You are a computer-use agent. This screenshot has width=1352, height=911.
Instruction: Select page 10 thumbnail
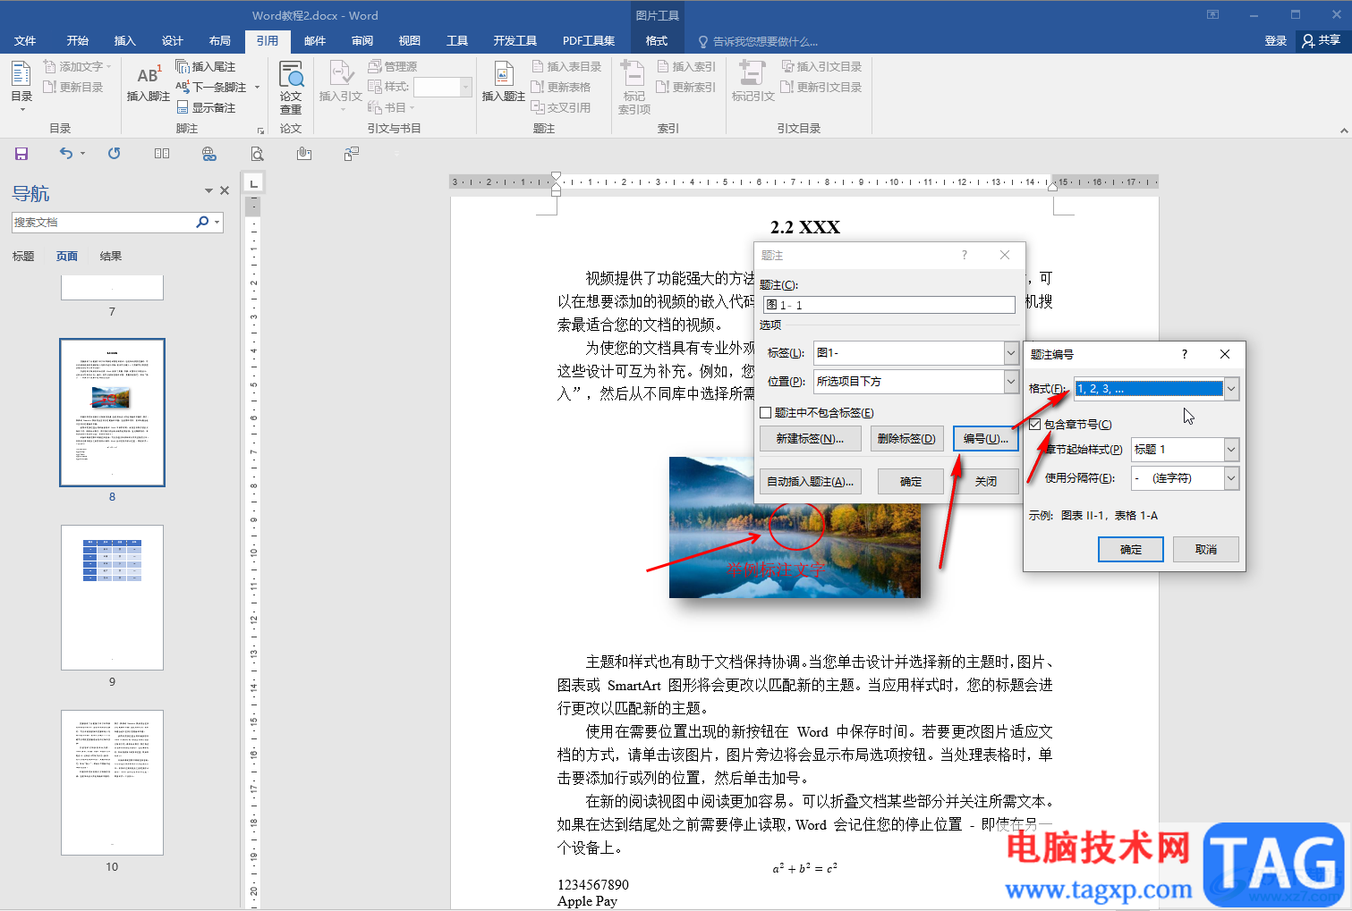pyautogui.click(x=112, y=782)
